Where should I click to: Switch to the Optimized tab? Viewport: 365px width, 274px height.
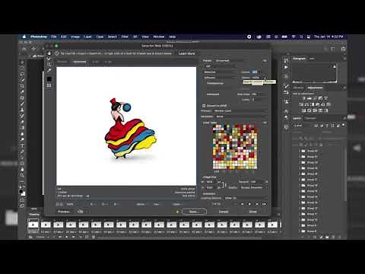[80, 62]
